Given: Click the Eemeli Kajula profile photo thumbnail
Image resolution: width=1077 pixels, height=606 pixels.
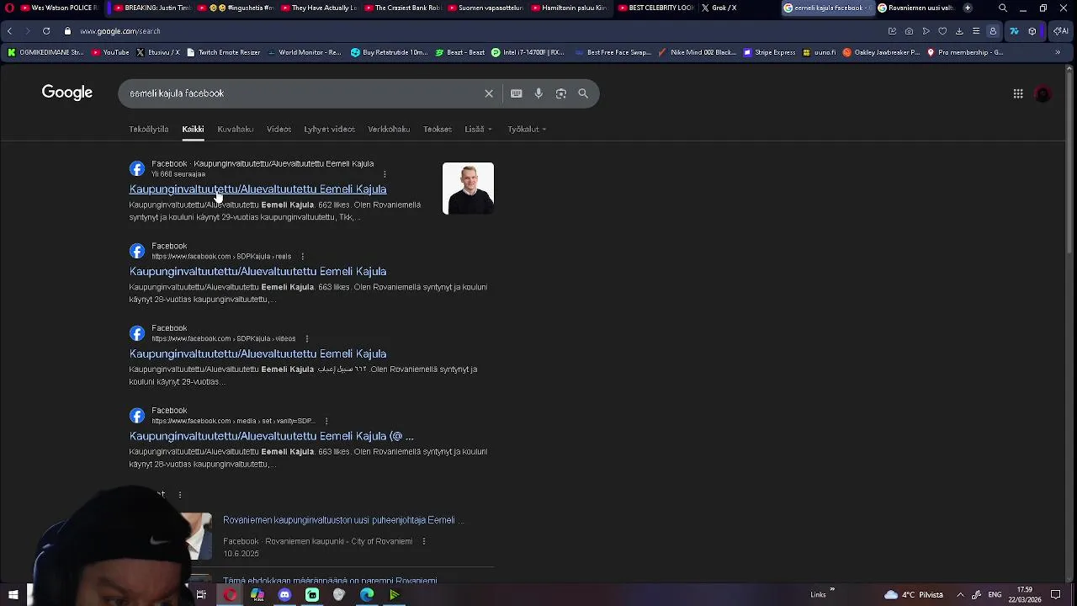Looking at the screenshot, I should coord(468,189).
